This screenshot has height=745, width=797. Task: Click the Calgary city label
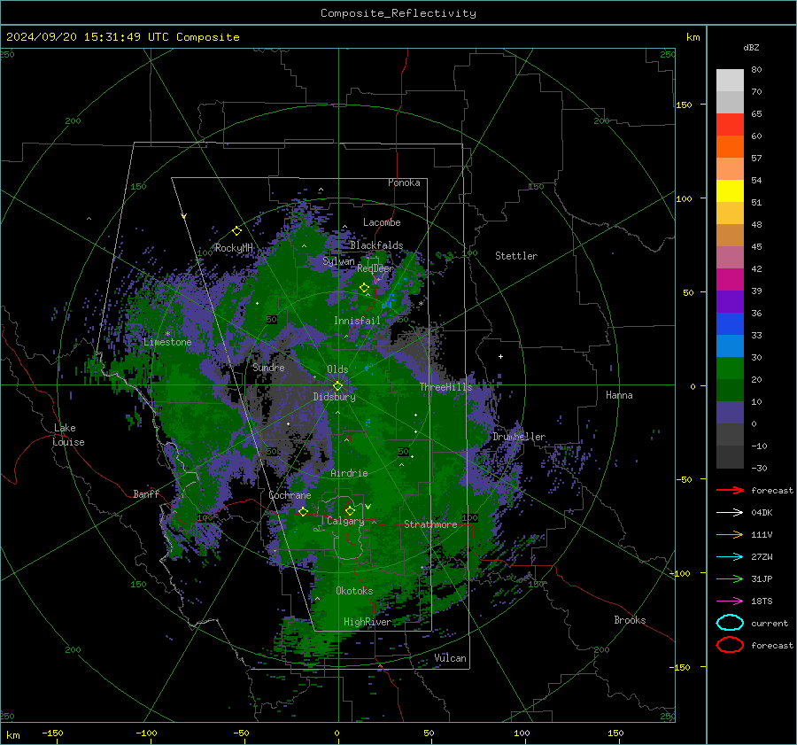(345, 521)
